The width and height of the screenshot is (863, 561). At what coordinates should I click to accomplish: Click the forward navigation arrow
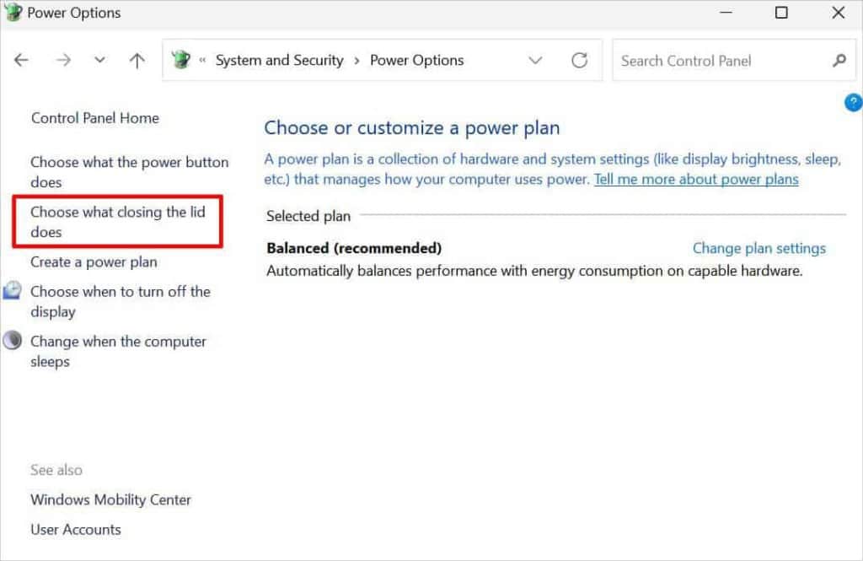tap(62, 61)
